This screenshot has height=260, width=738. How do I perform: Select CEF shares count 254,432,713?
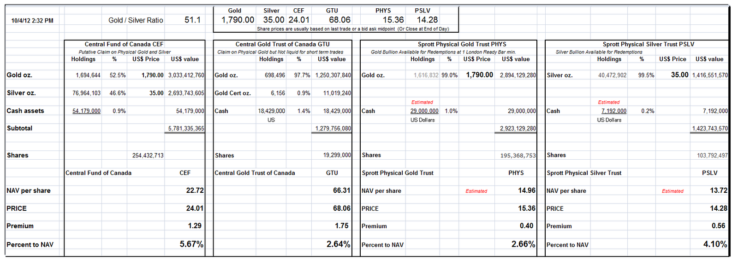pyautogui.click(x=148, y=156)
